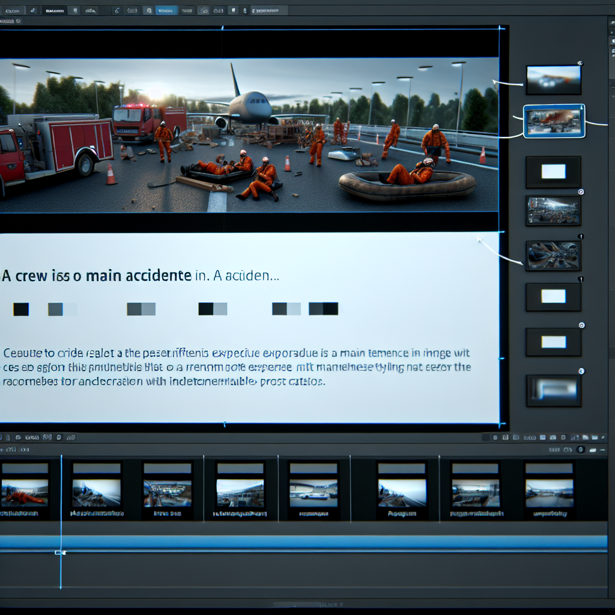Viewport: 615px width, 615px height.
Task: Click the small badge icon above top right-panel thumbnail
Action: [579, 63]
